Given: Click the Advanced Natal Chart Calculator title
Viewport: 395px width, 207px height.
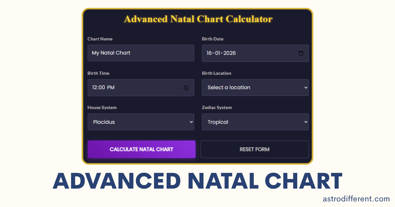Looking at the screenshot, I should point(198,19).
